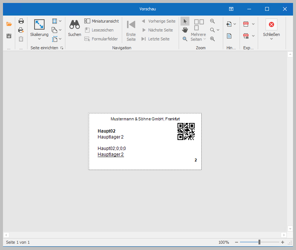Click the print icon

tap(21, 21)
